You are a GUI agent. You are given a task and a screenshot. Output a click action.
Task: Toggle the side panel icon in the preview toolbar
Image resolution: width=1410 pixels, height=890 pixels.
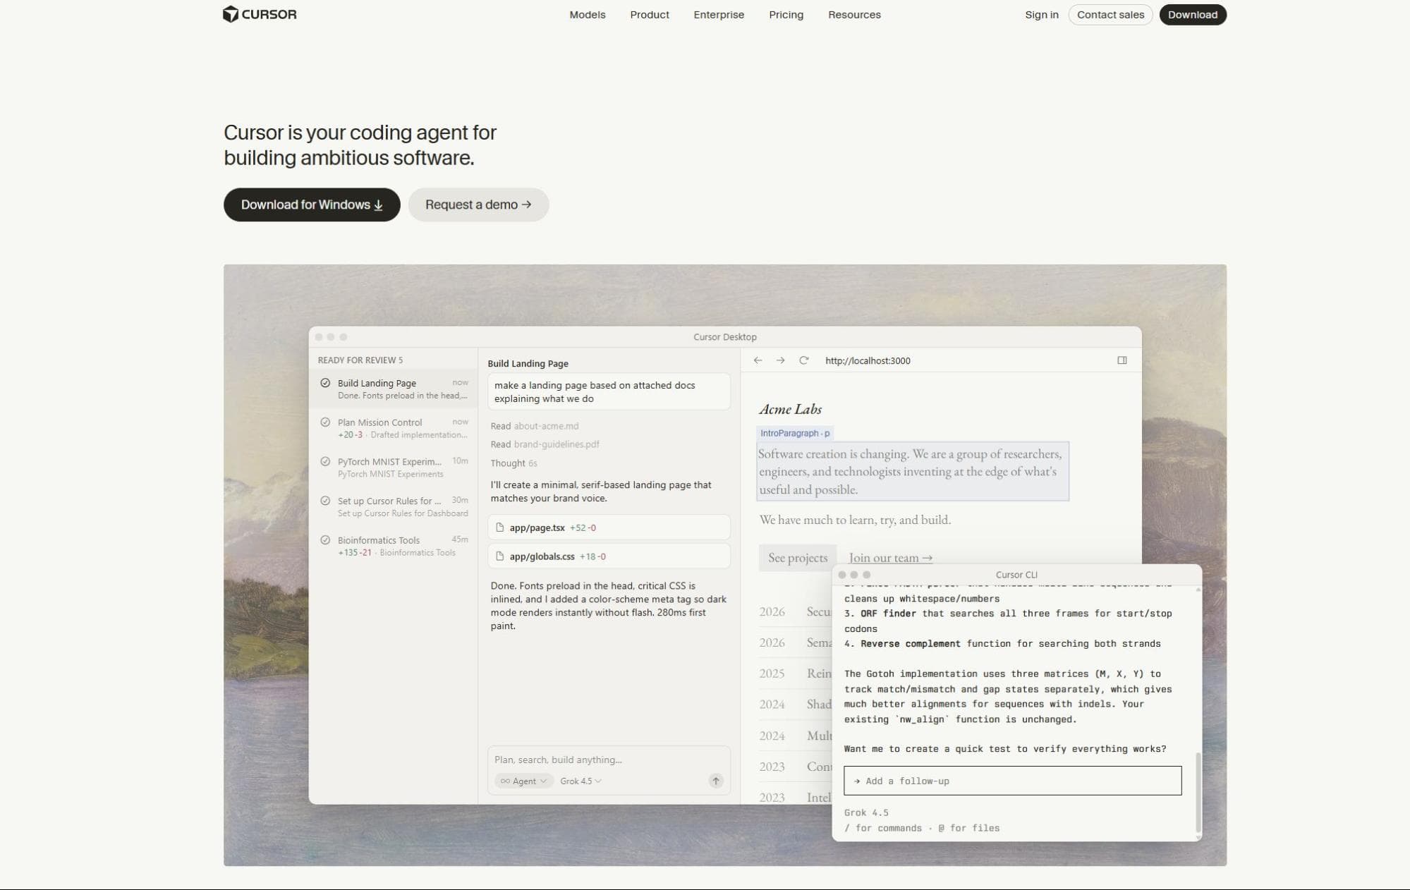click(x=1122, y=360)
